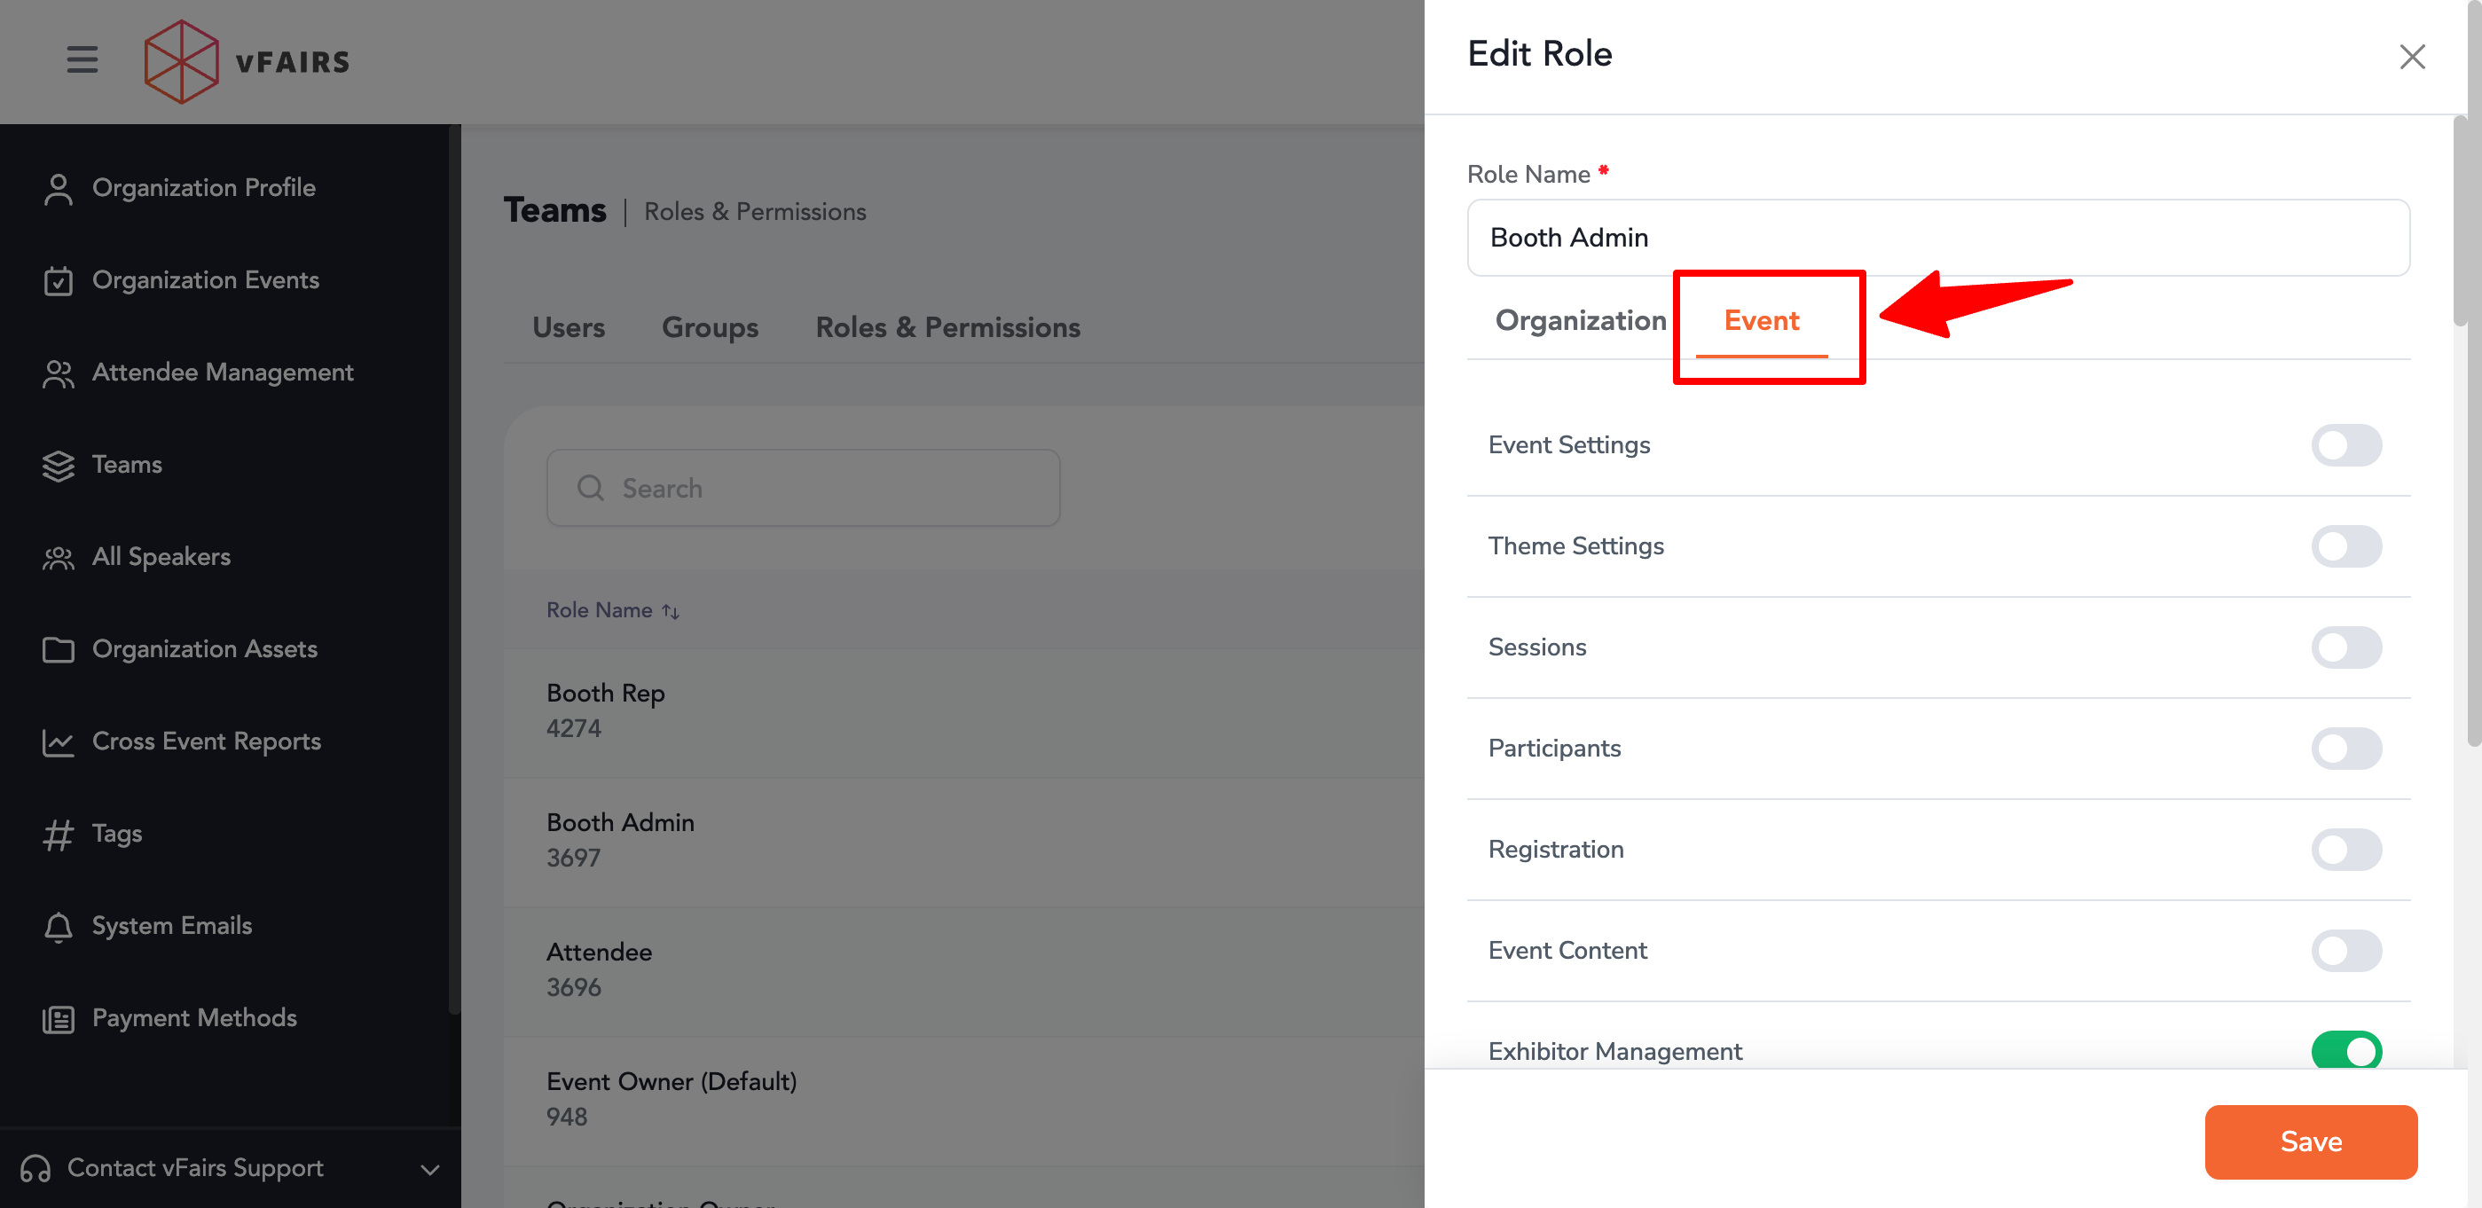
Task: Select the Teams layers icon
Action: tap(58, 466)
